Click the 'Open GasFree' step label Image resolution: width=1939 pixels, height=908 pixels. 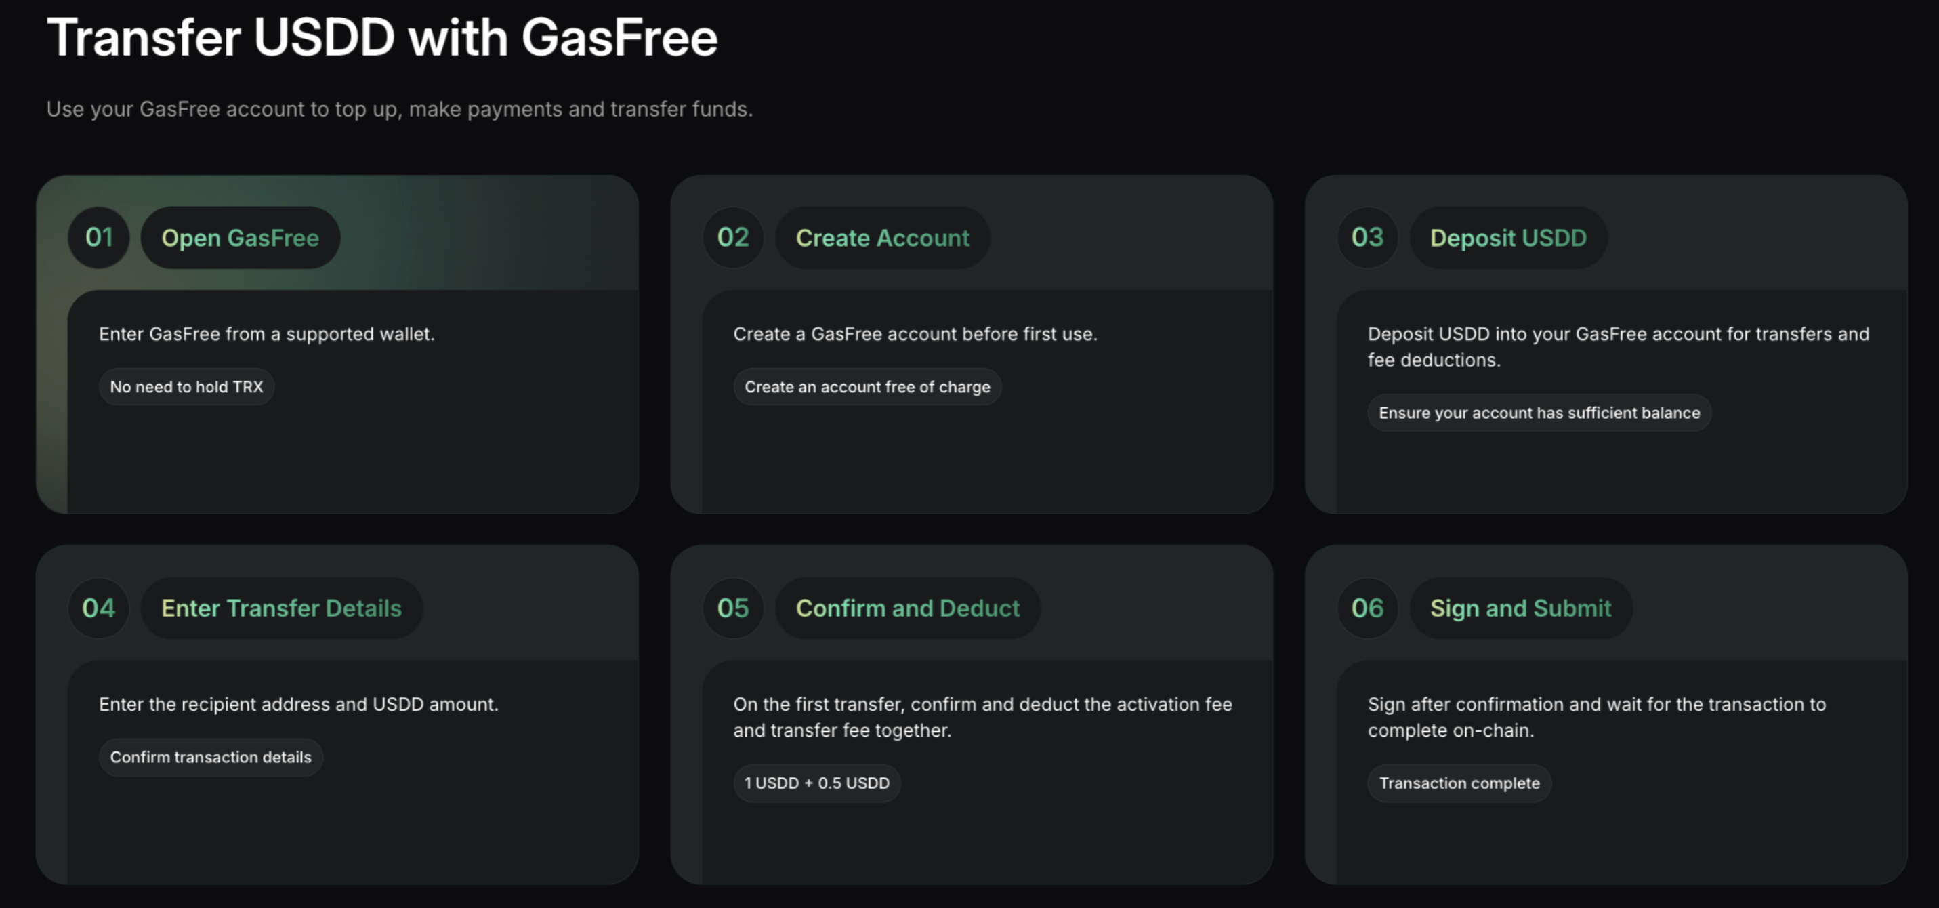[240, 238]
